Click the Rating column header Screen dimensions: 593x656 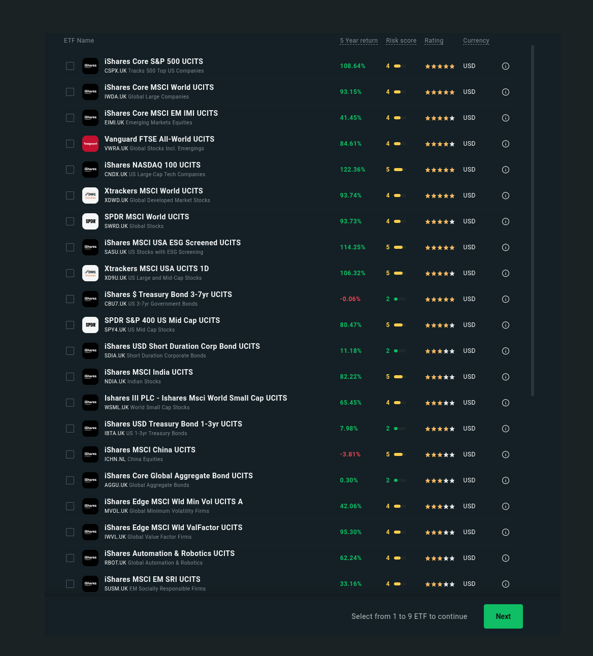(x=434, y=41)
